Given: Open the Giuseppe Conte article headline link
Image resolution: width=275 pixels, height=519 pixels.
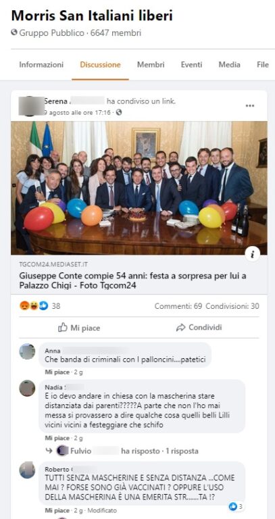Looking at the screenshot, I should tap(132, 280).
